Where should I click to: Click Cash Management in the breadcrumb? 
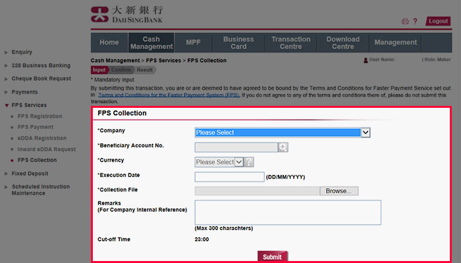pyautogui.click(x=115, y=60)
